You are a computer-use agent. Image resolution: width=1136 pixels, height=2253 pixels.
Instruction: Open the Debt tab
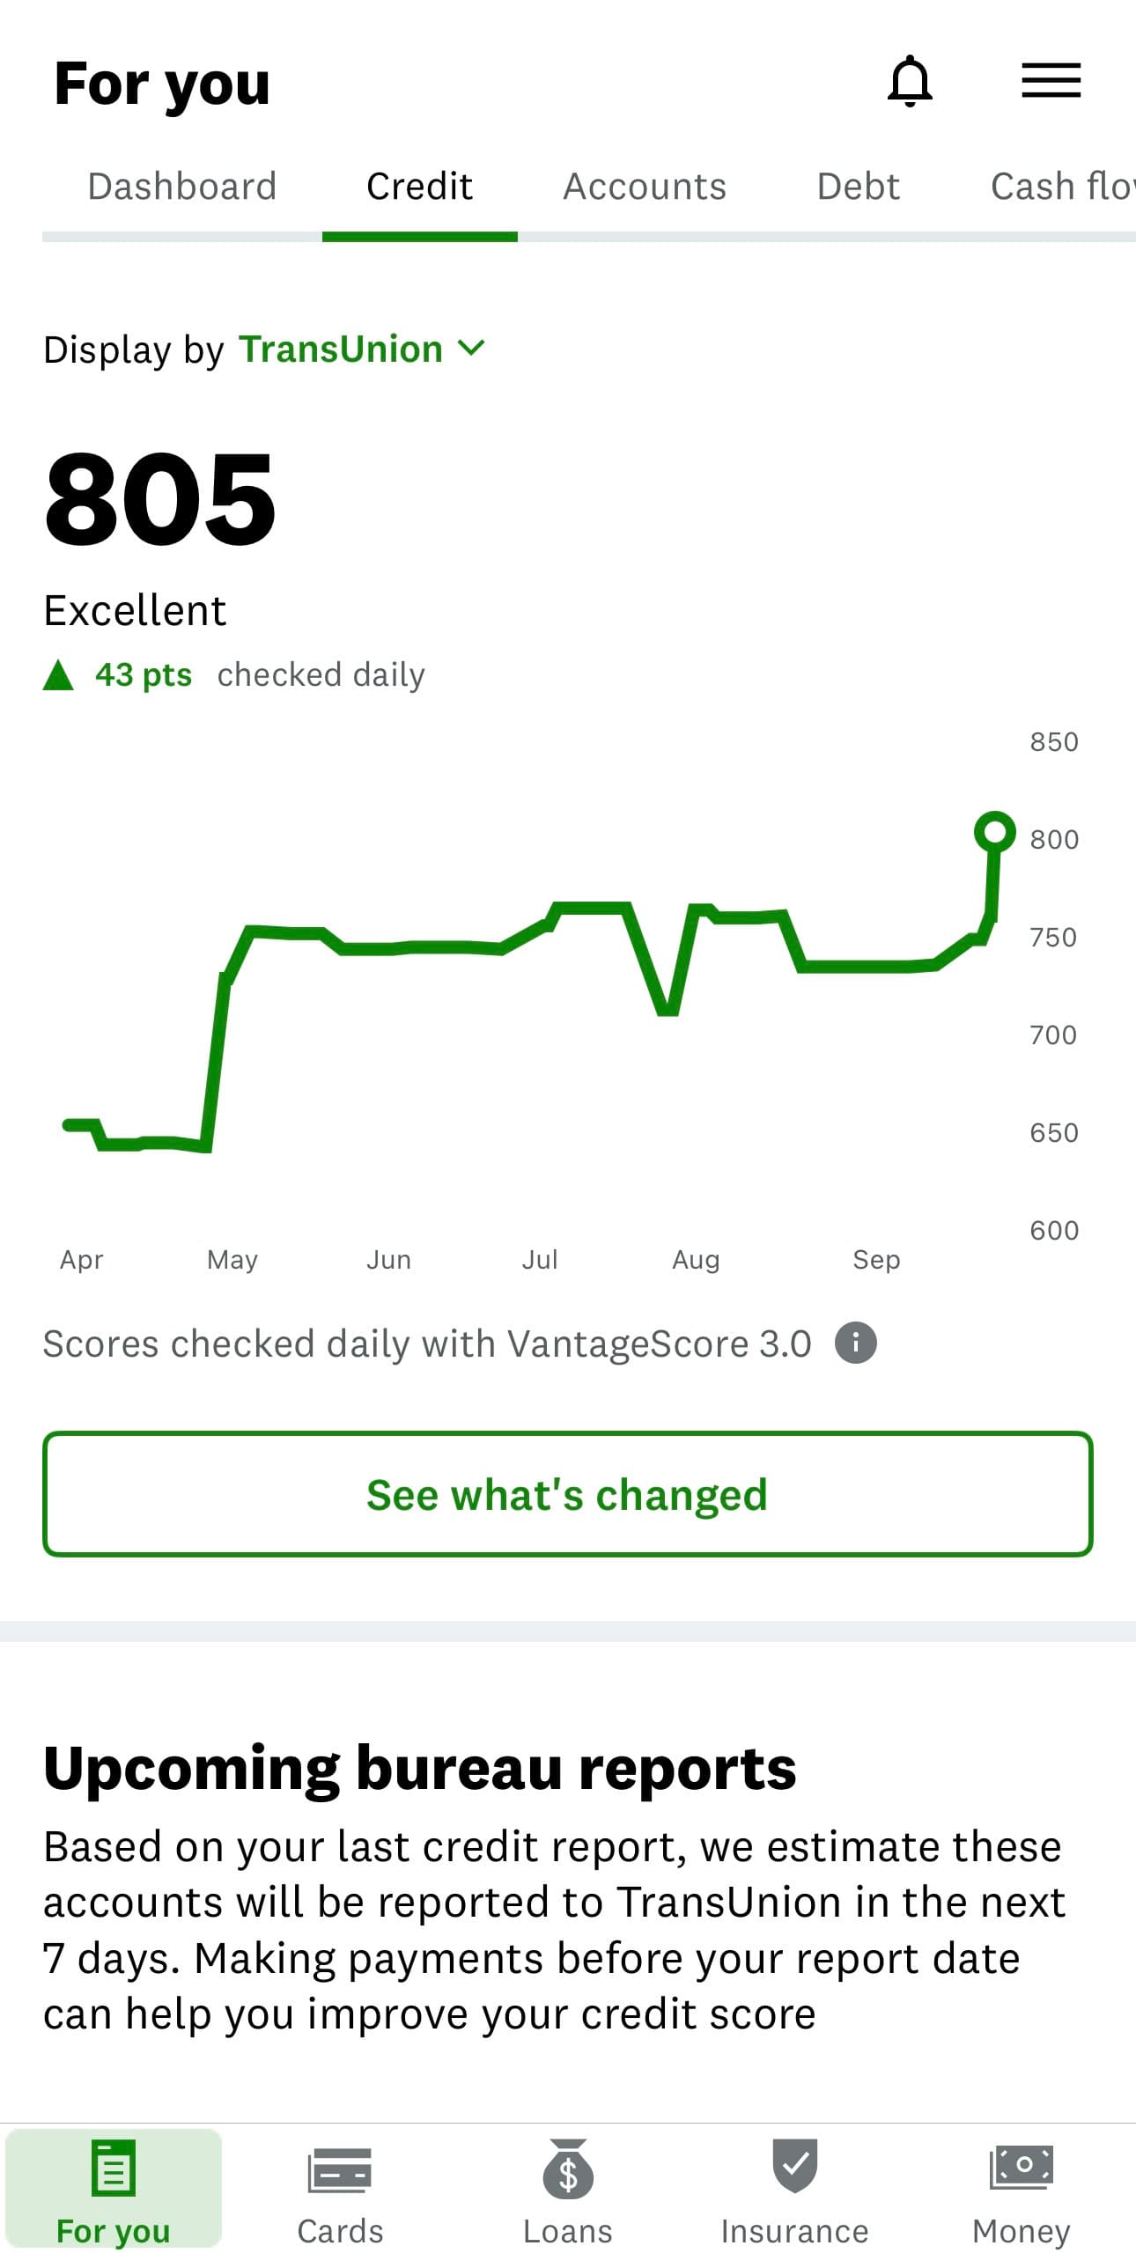[859, 186]
